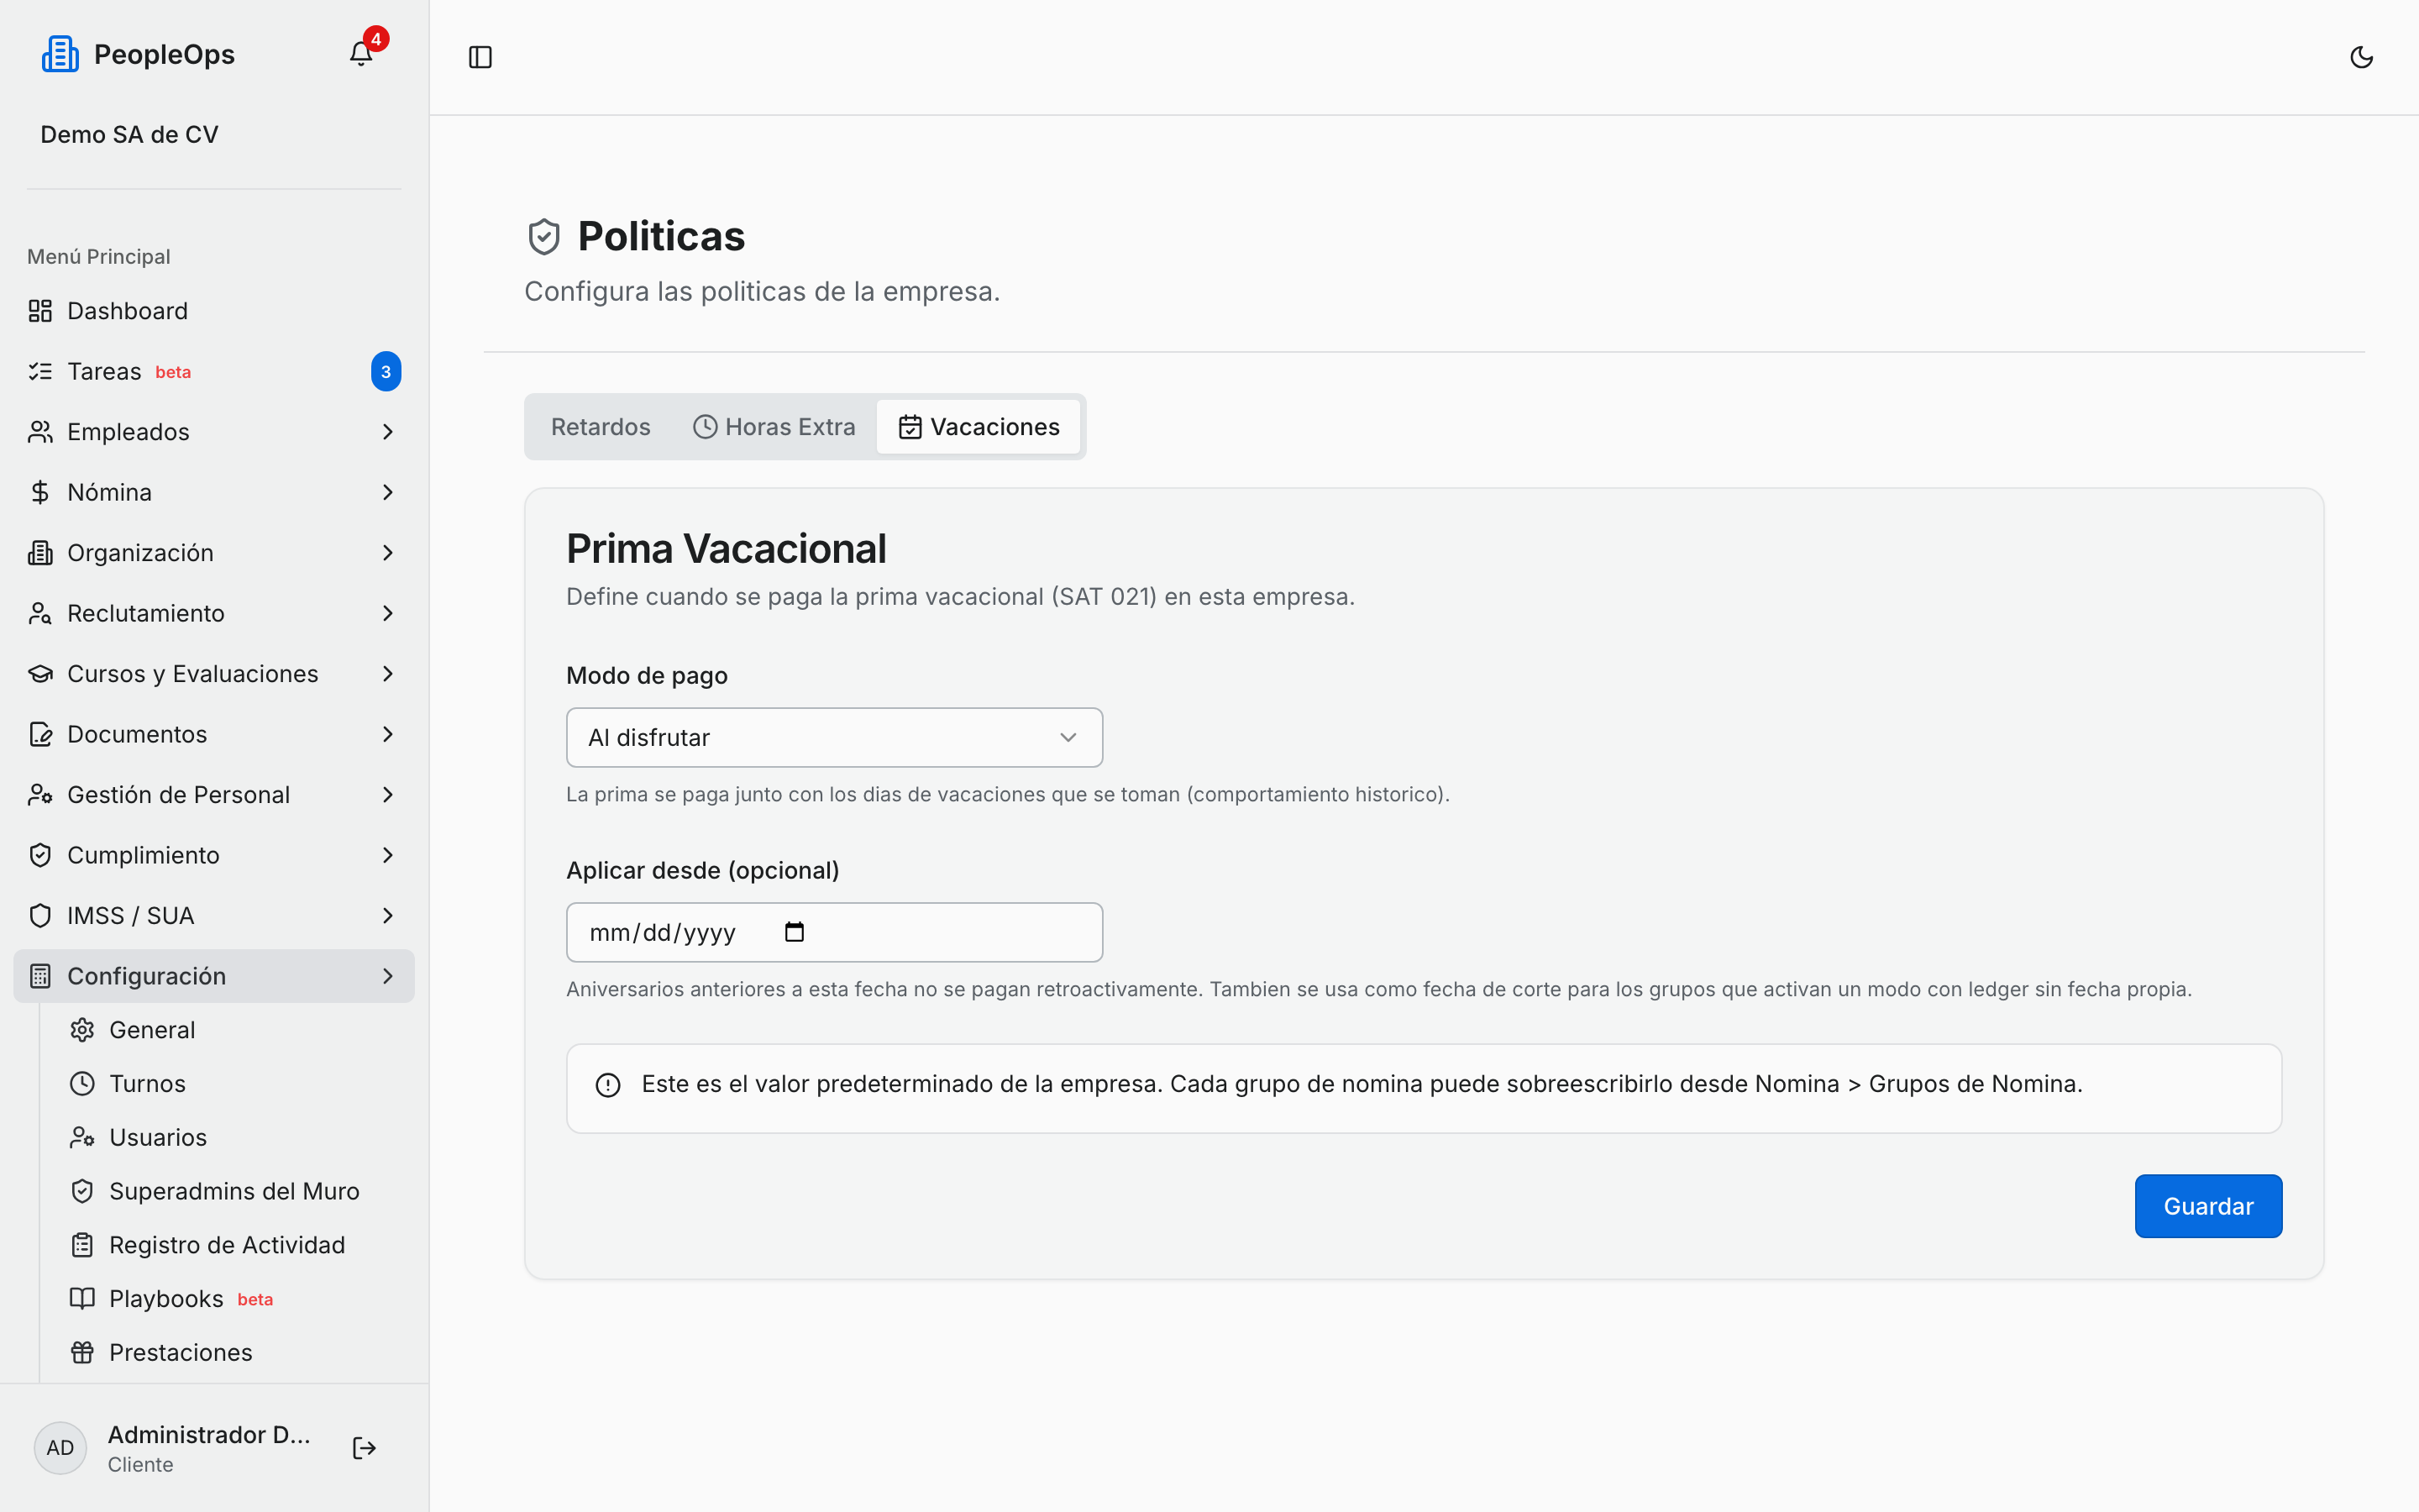Click the Tareas badge showing 3
The height and width of the screenshot is (1512, 2419).
[x=386, y=371]
